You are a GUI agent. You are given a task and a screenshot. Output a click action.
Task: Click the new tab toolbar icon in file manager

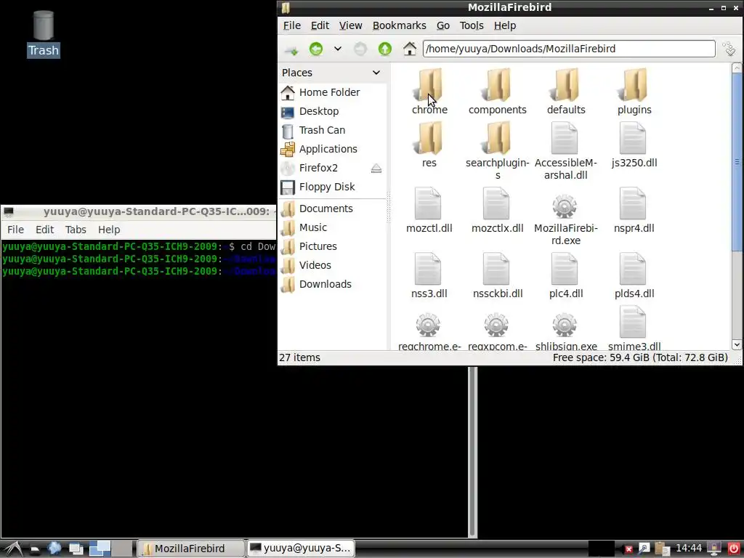(291, 49)
